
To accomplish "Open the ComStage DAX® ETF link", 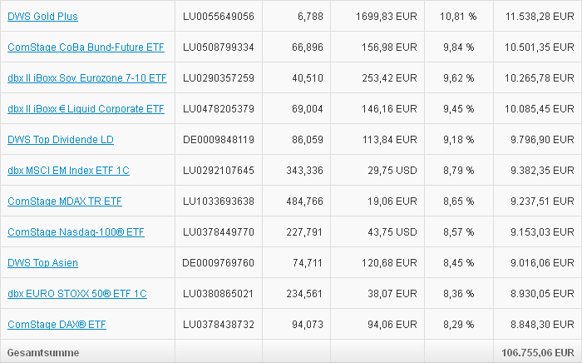I will click(57, 325).
